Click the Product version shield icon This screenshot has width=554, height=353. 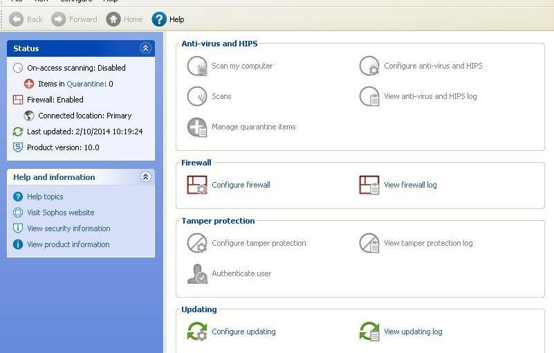tap(18, 147)
